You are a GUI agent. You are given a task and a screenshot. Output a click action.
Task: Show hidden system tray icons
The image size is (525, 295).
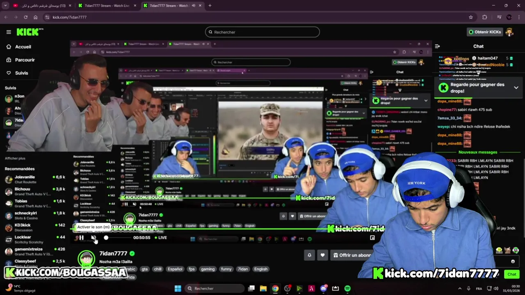point(459,288)
